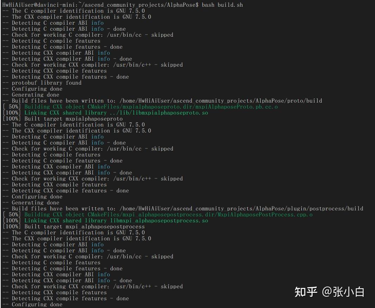Click the '[100%]' marker on the libmxpialphaposeproto.so line
The width and height of the screenshot is (375, 308).
[12, 113]
